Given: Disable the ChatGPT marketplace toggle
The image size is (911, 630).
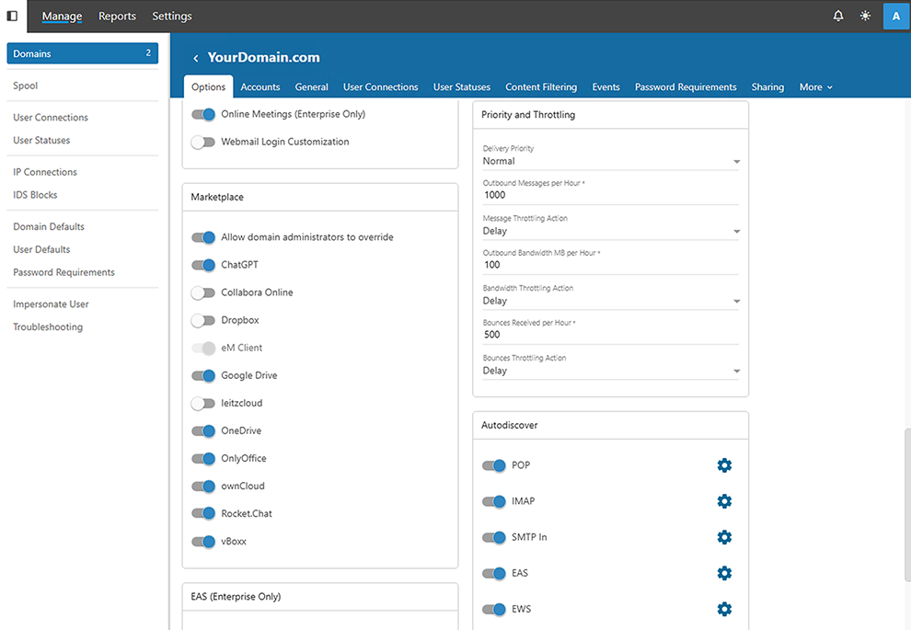Looking at the screenshot, I should coord(203,265).
